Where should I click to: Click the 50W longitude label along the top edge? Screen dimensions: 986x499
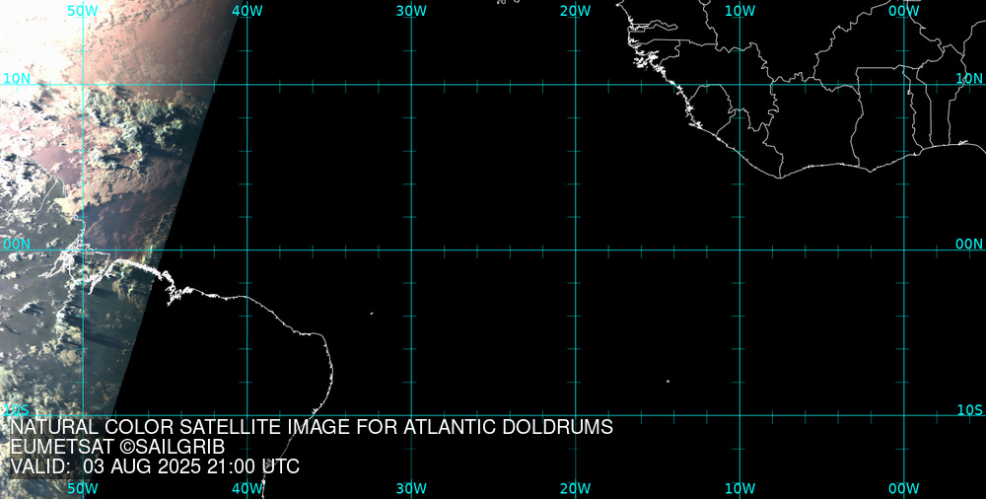(83, 11)
